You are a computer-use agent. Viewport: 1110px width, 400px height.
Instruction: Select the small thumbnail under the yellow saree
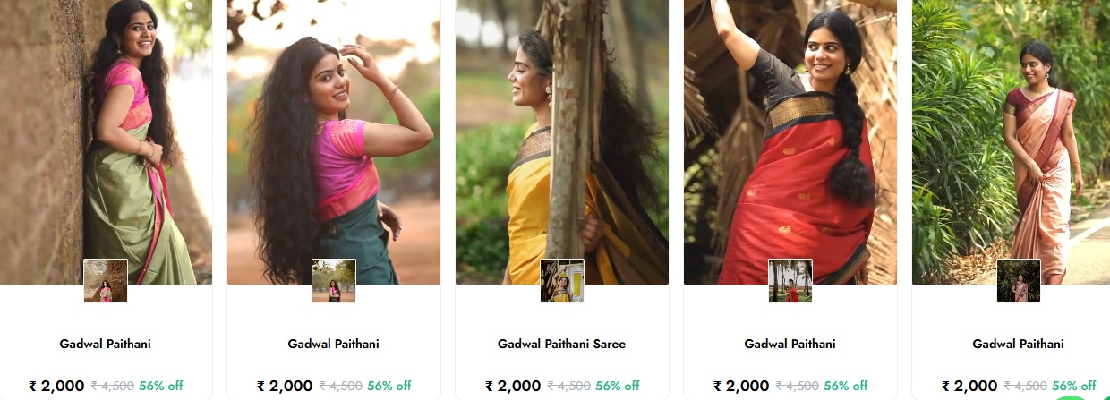[x=562, y=281]
